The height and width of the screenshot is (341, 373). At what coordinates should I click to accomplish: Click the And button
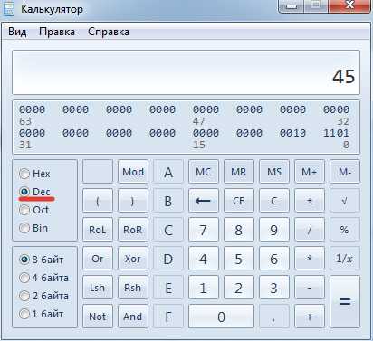[133, 317]
